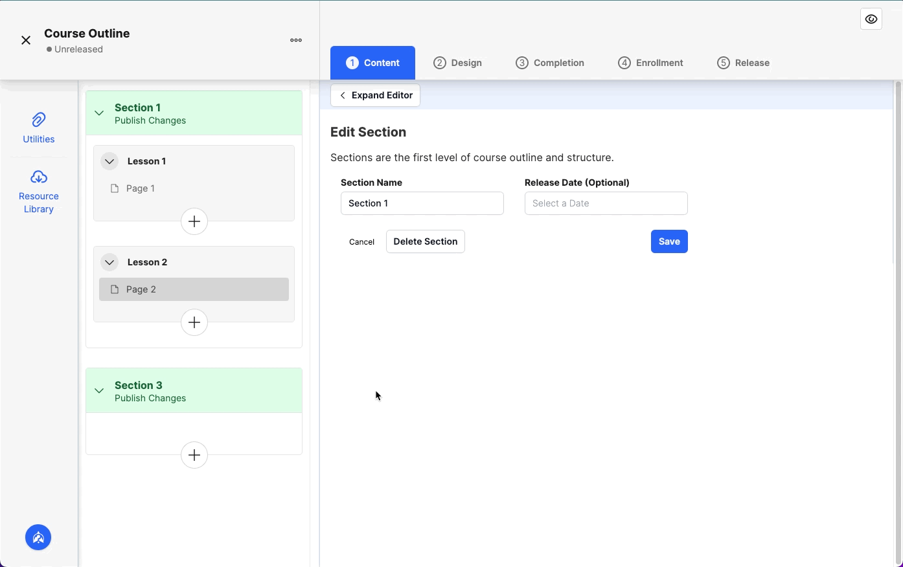
Task: Go to the Enrollment tab
Action: tap(650, 63)
